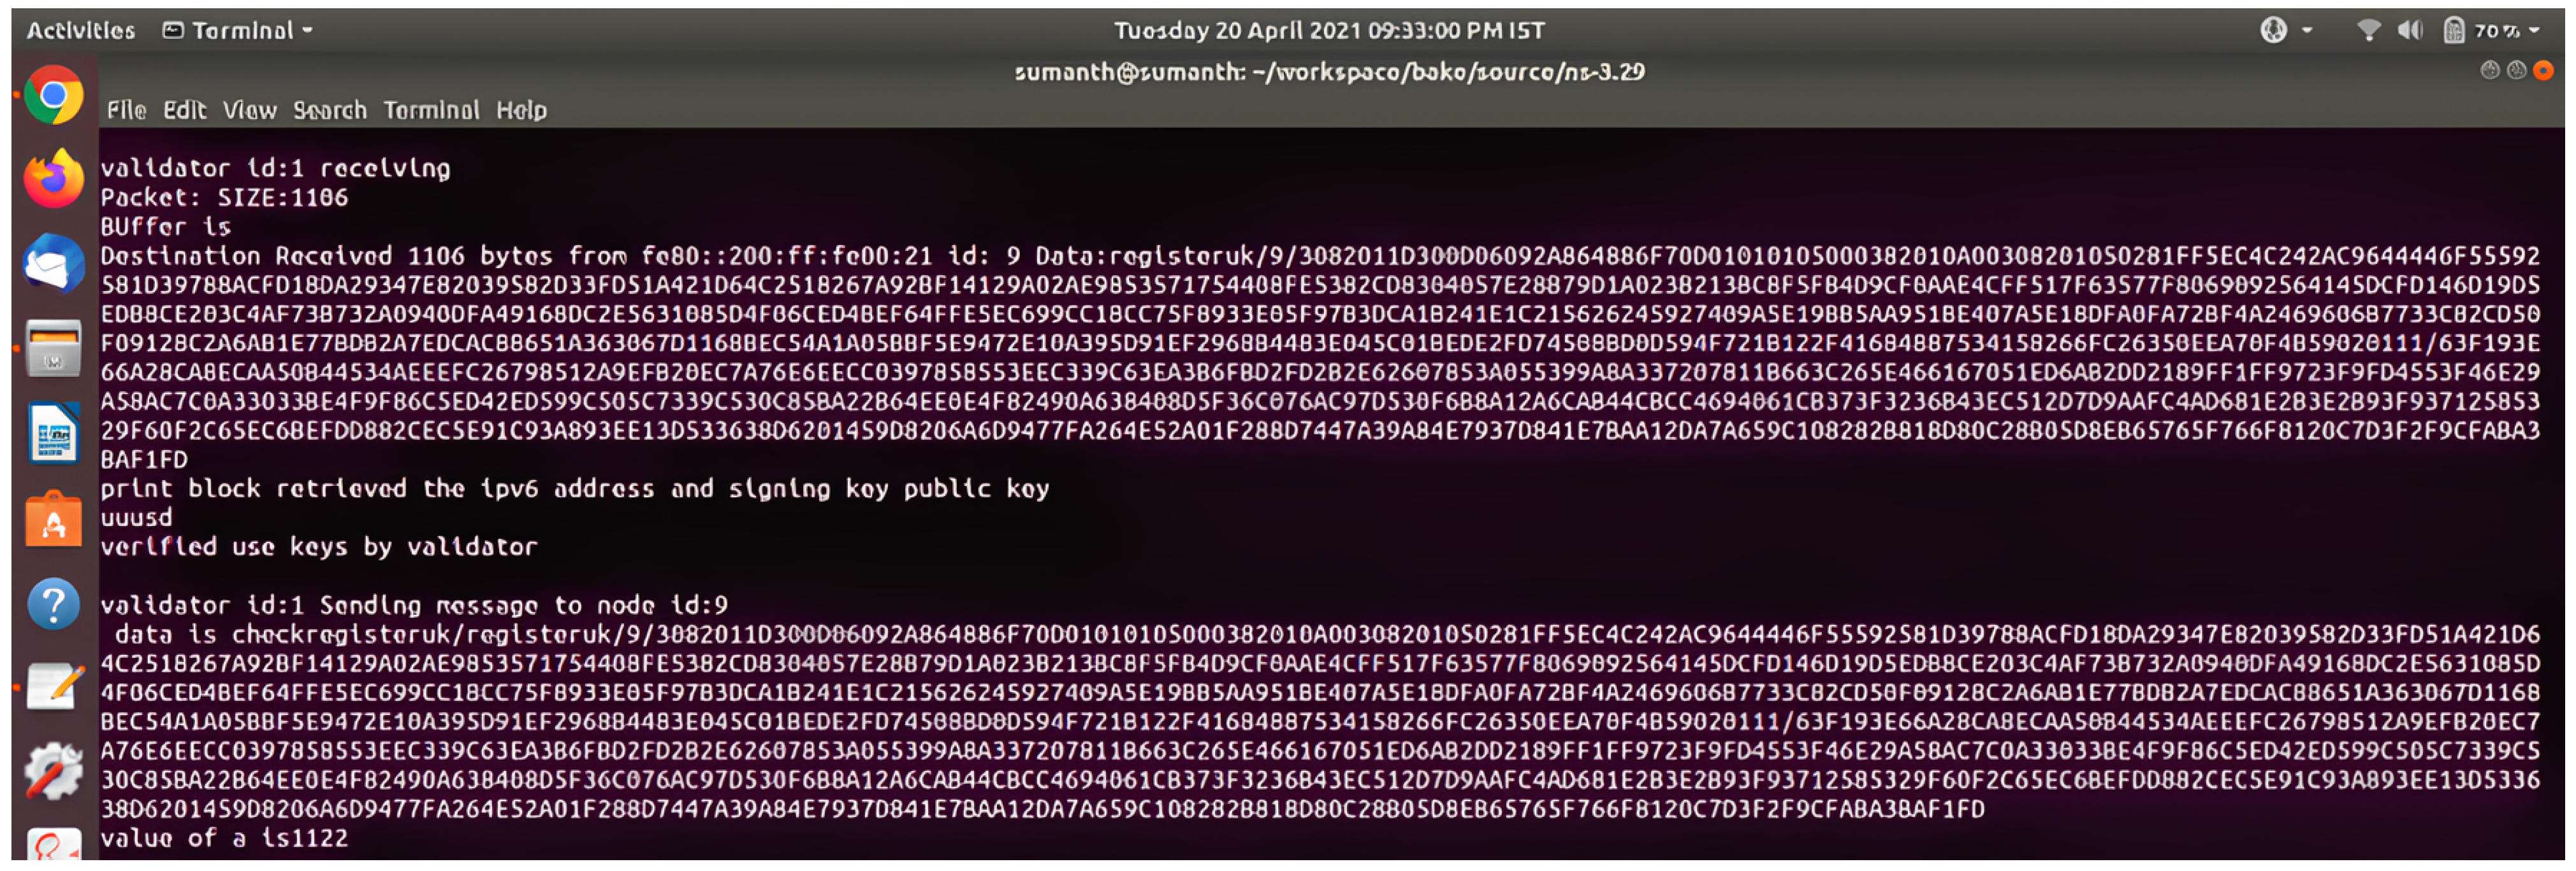Launch Firefox from the dock
Image resolution: width=2576 pixels, height=871 pixels.
pyautogui.click(x=53, y=180)
